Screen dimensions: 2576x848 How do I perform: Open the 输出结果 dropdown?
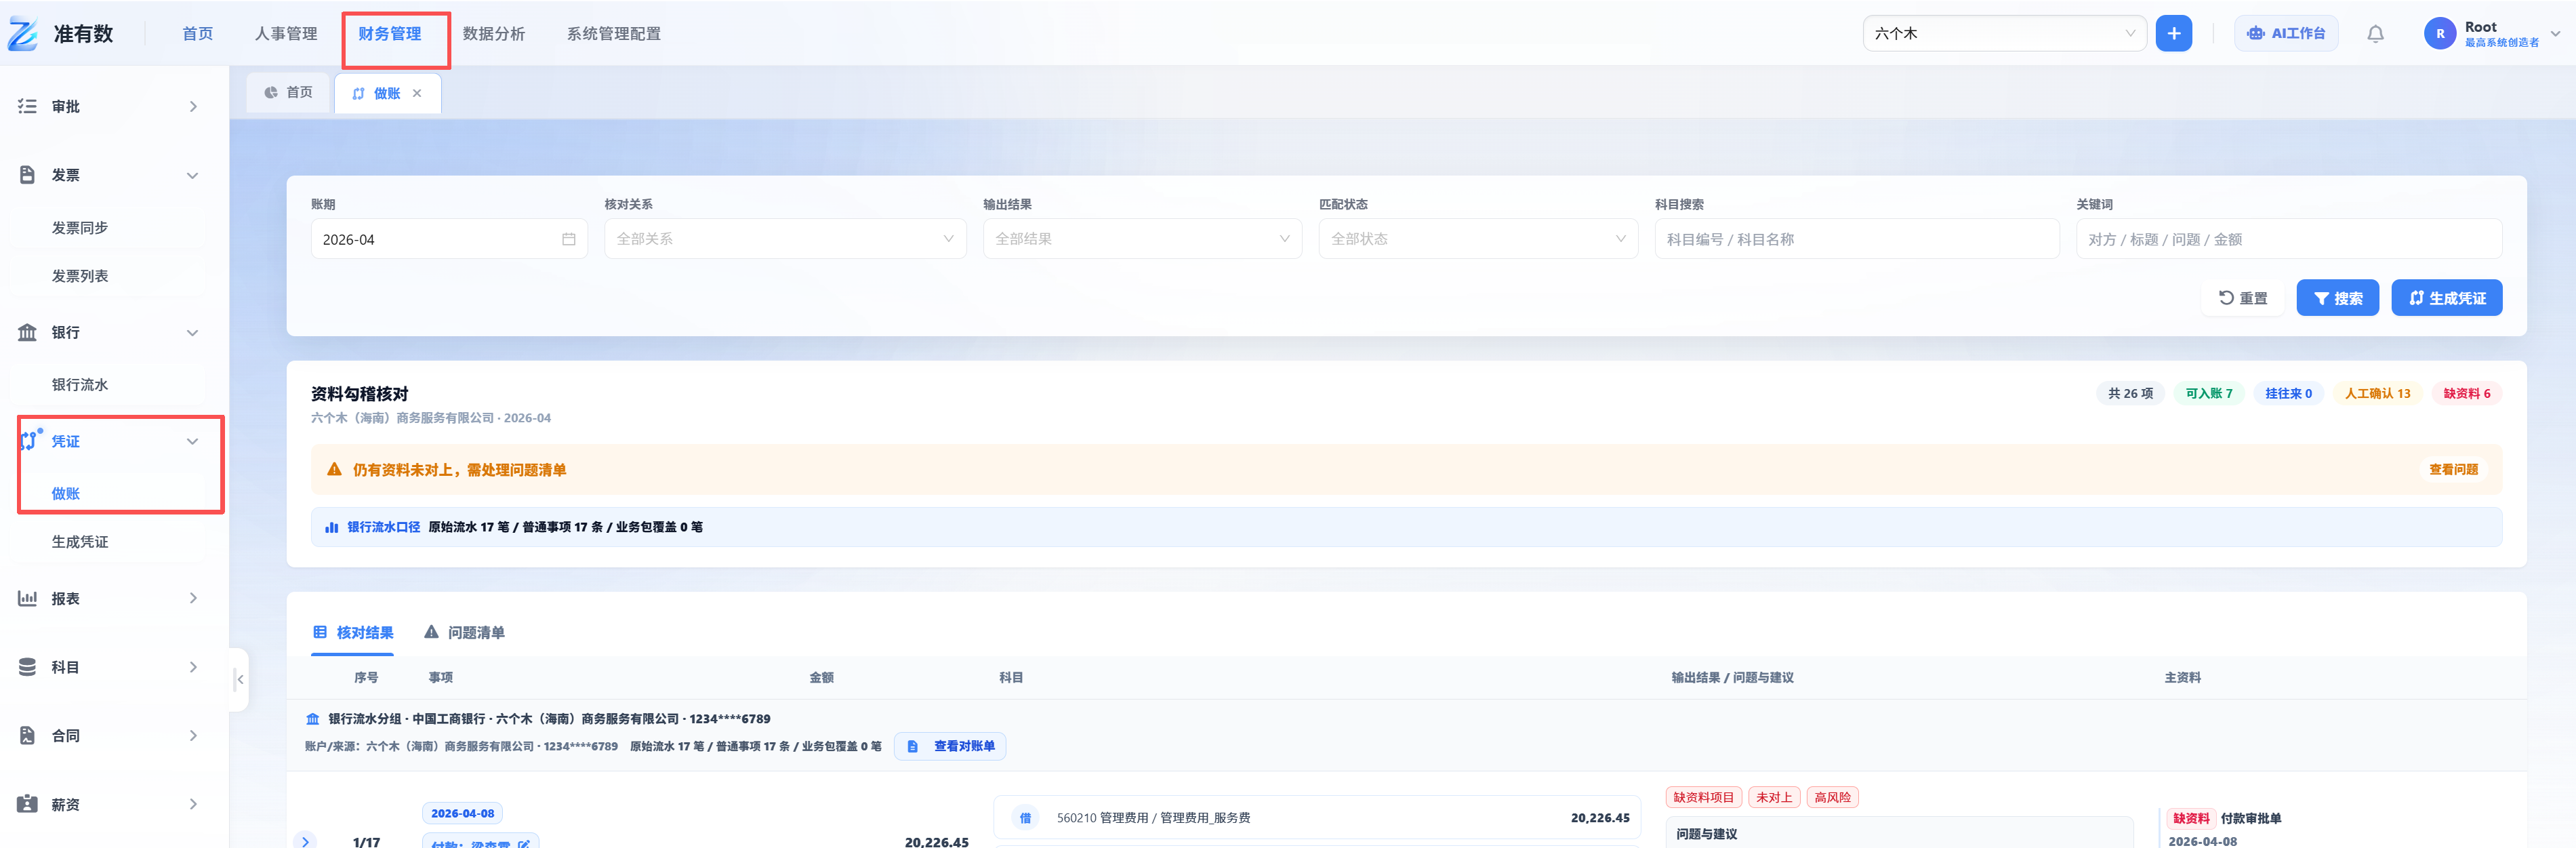point(1142,239)
